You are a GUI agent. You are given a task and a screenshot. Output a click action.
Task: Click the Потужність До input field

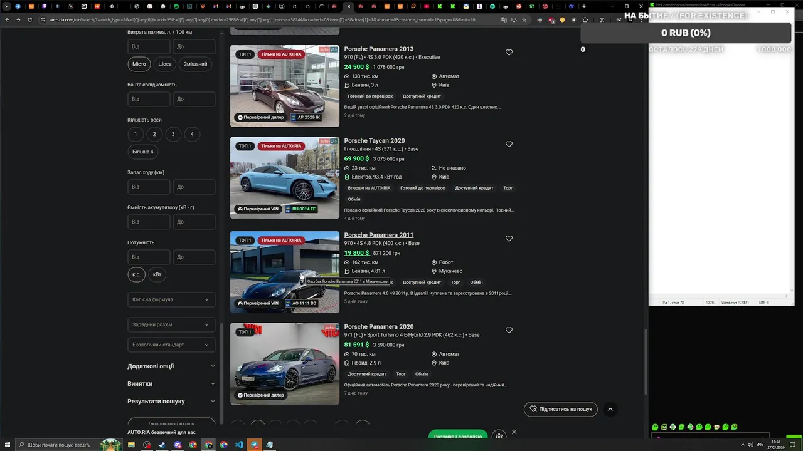tap(194, 257)
